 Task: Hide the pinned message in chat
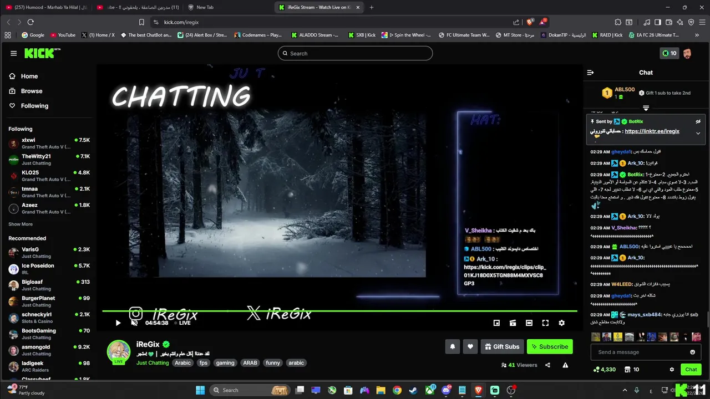pos(698,121)
